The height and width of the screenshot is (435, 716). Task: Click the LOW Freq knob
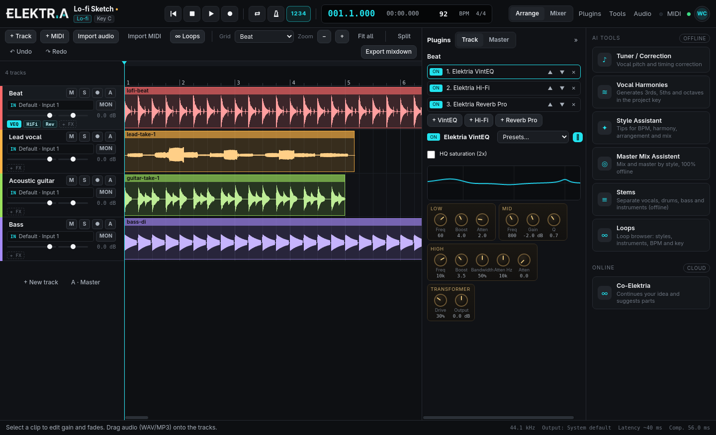pyautogui.click(x=441, y=220)
